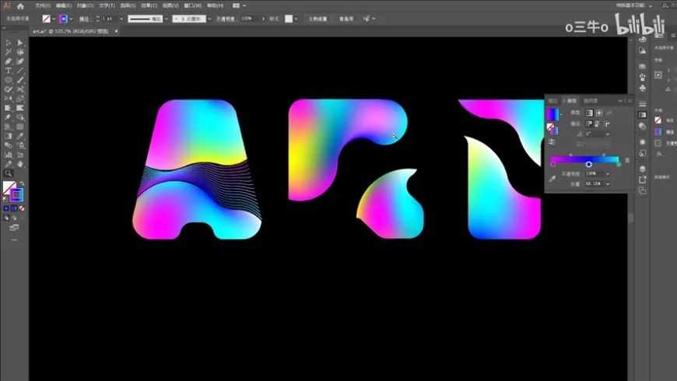This screenshot has width=677, height=381.
Task: Activate the Zoom magnifier tool
Action: (x=8, y=173)
